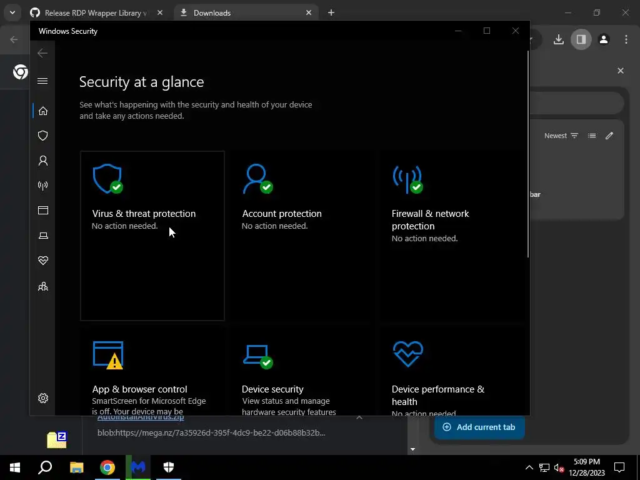Click Chrome back navigation arrow
640x480 pixels.
14,39
